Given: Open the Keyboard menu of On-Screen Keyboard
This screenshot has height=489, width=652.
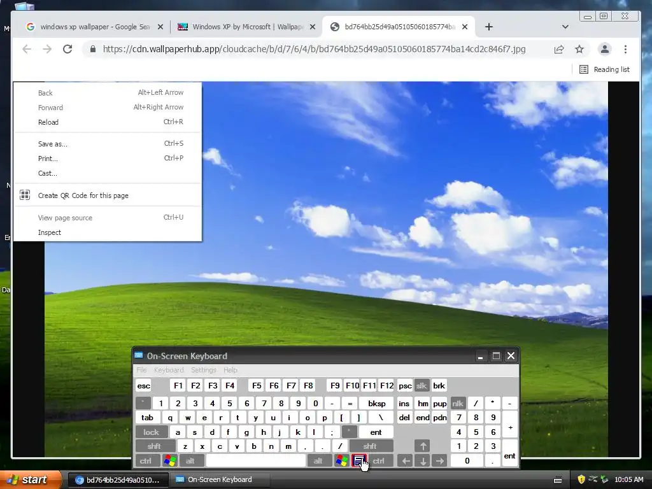Looking at the screenshot, I should pos(168,370).
